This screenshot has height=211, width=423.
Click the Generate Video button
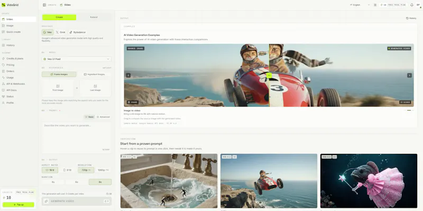77,201
